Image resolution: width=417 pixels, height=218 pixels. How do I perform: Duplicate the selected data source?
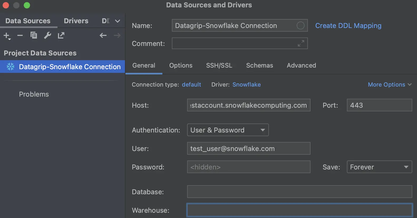pyautogui.click(x=34, y=35)
